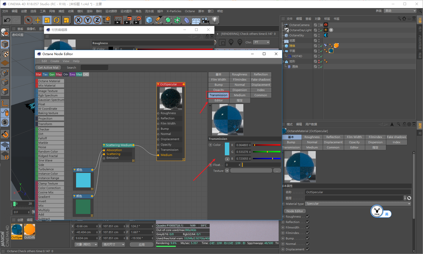Open the Material type Specular dropdown
The width and height of the screenshot is (423, 254).
tap(358, 204)
